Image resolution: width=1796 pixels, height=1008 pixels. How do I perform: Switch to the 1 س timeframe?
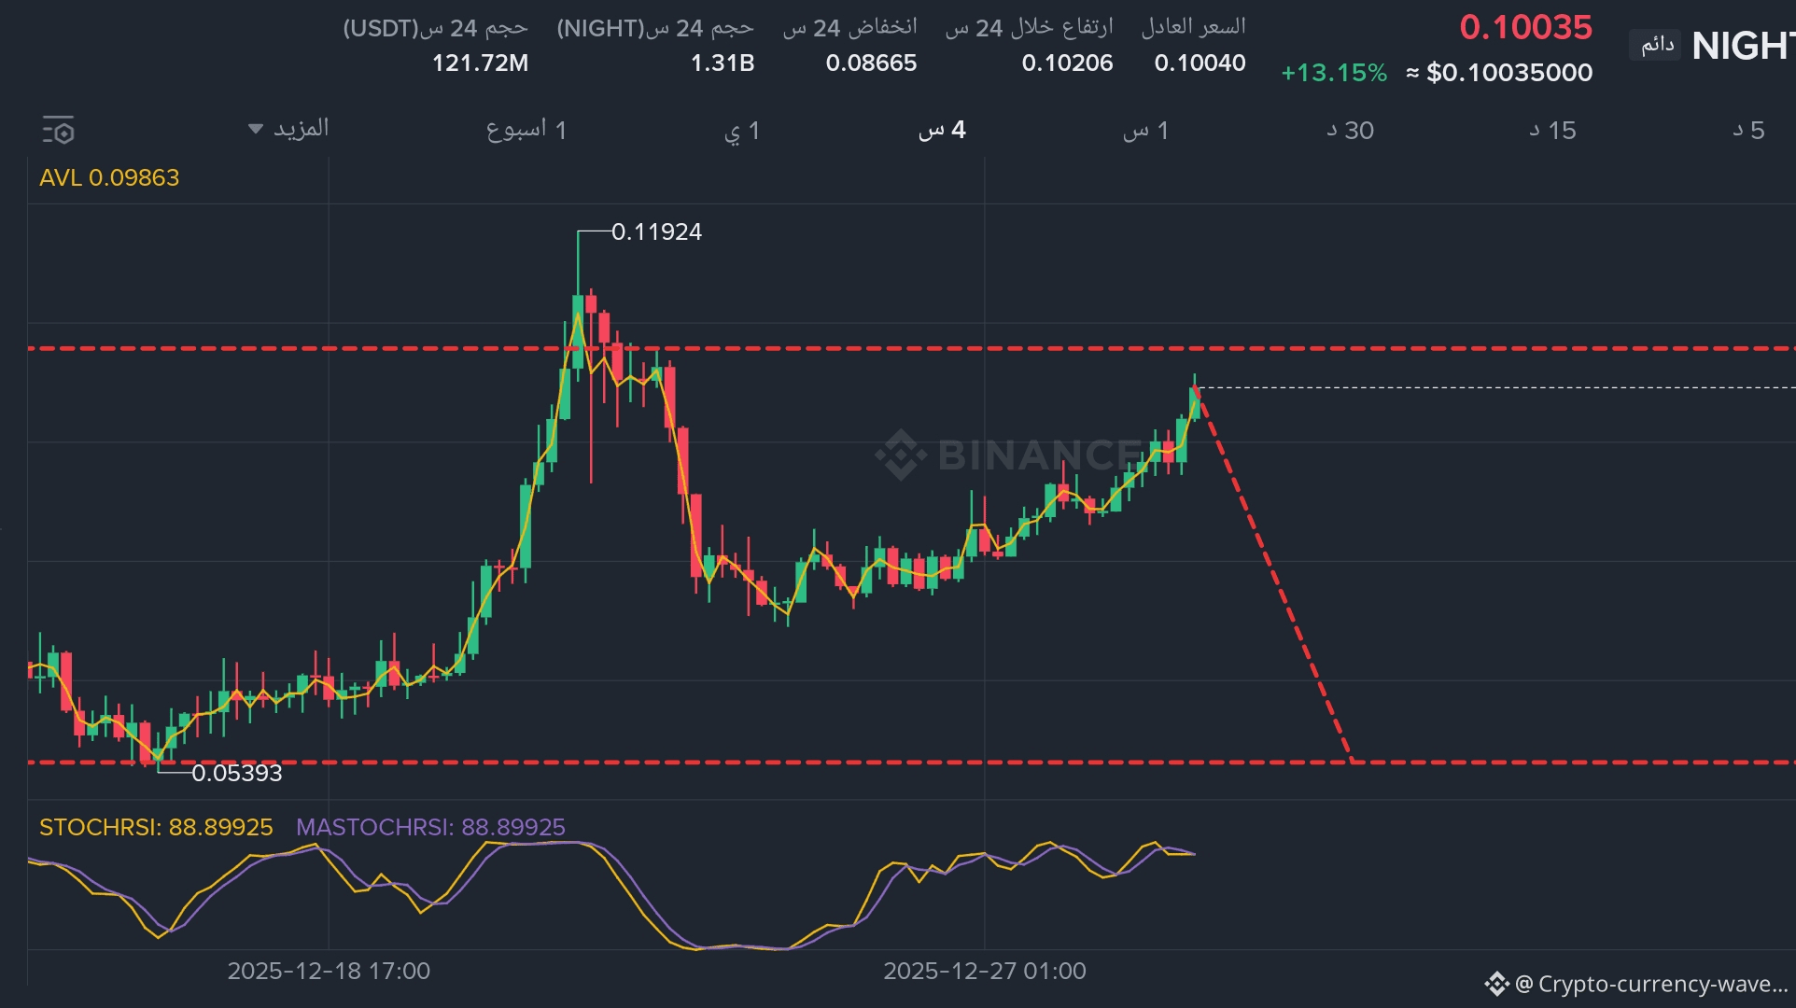pos(1145,131)
